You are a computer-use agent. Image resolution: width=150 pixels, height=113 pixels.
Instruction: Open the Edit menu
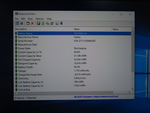pyautogui.click(x=23, y=19)
